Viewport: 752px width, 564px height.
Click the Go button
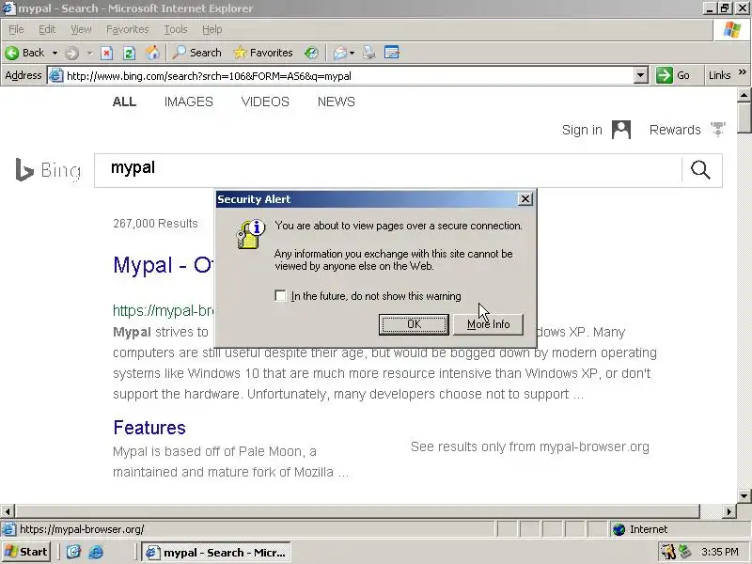tap(673, 75)
